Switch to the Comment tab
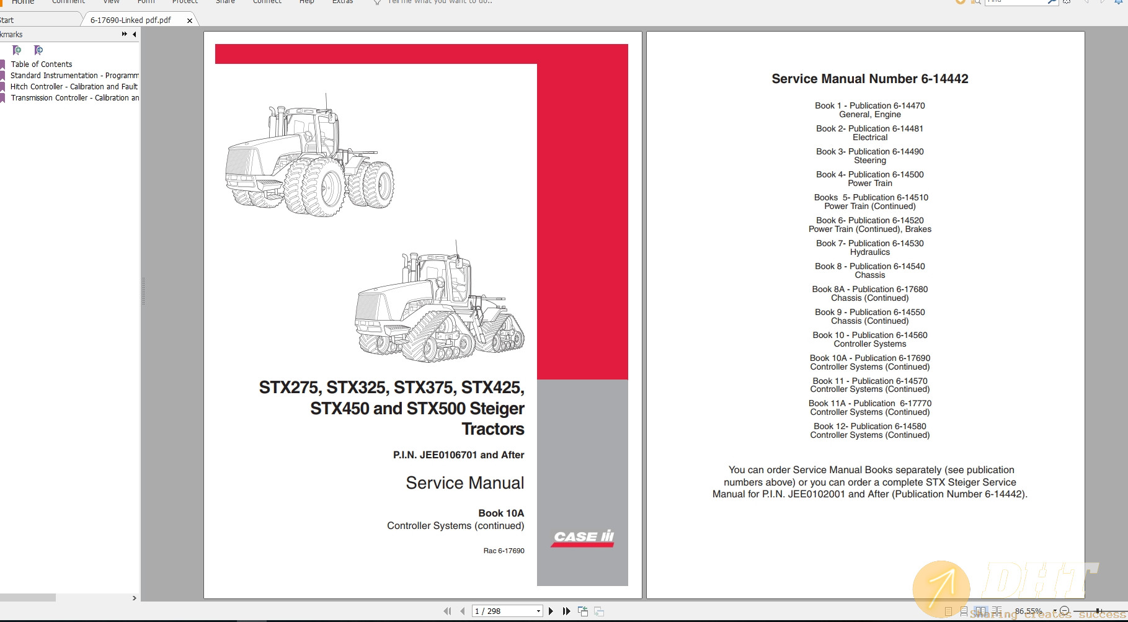The image size is (1128, 622). pos(68,2)
